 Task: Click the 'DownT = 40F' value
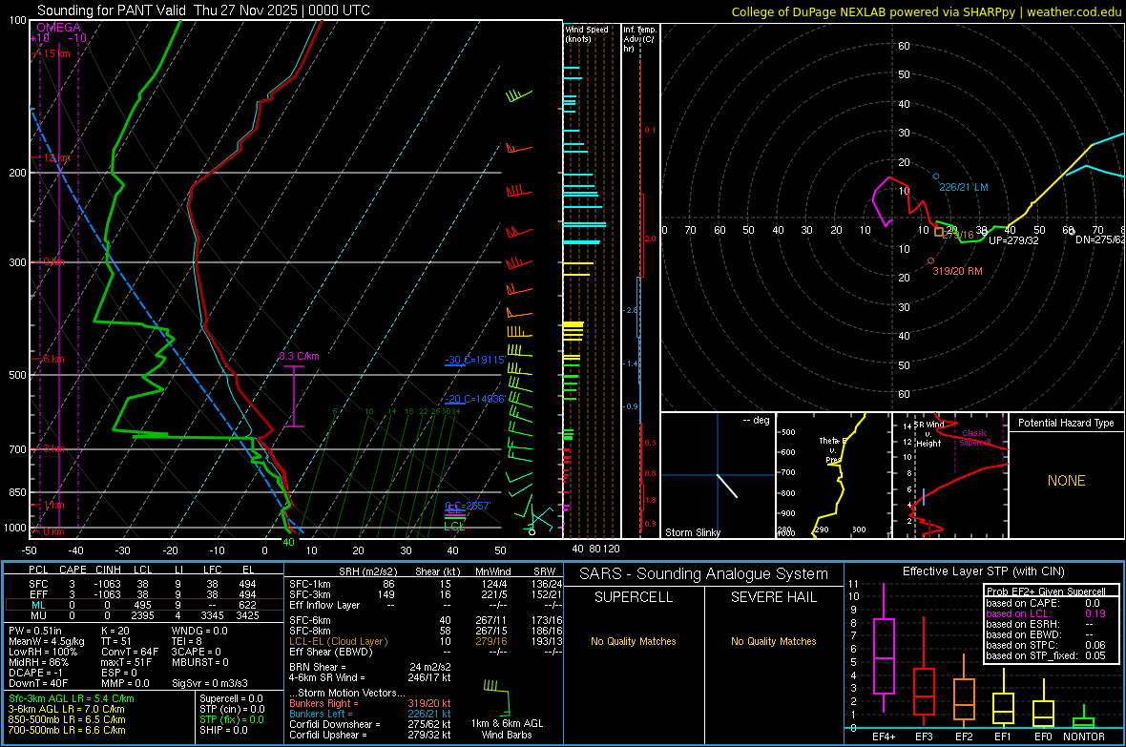(x=38, y=683)
